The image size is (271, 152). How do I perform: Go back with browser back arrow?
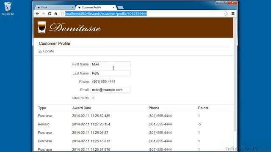click(x=37, y=14)
